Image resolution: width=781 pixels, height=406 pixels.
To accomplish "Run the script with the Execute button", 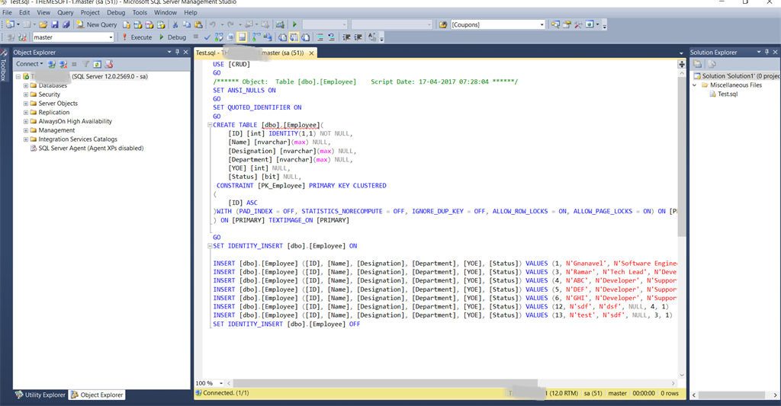I will pyautogui.click(x=137, y=37).
